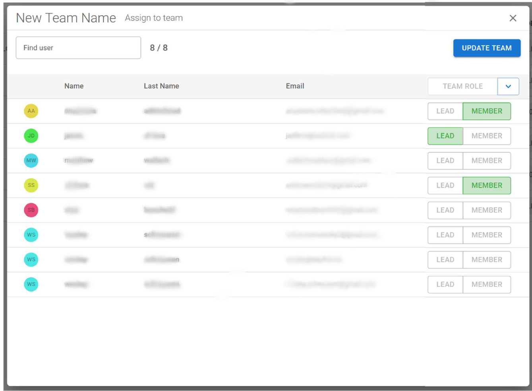Assign MEMBER role to the MW row

[487, 161]
